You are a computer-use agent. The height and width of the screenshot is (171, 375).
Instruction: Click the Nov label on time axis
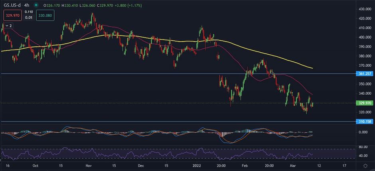(x=89, y=165)
